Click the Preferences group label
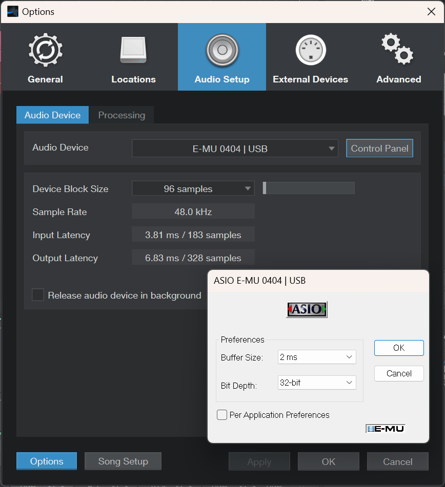The image size is (445, 487). pos(242,340)
